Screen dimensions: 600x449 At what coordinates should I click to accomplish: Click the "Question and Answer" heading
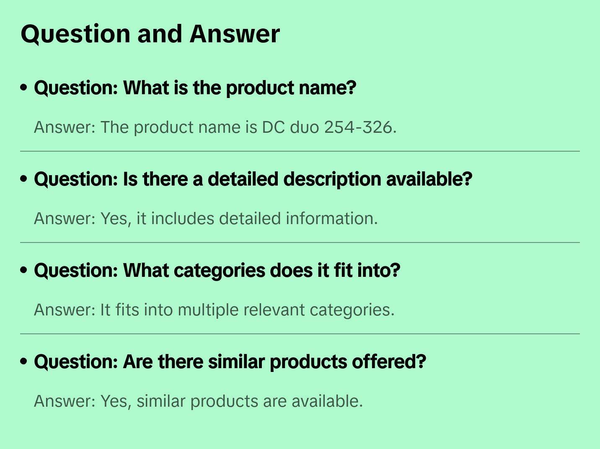(150, 34)
